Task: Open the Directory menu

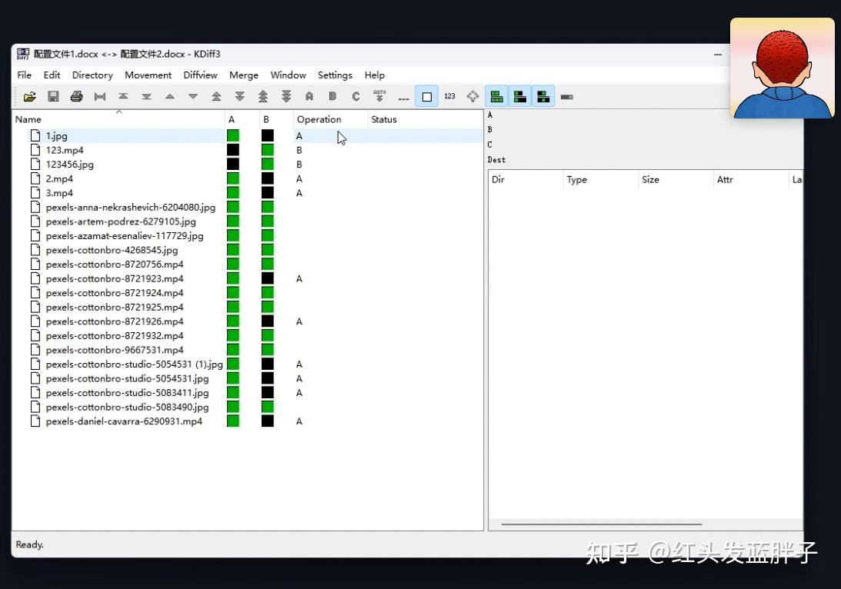Action: [92, 75]
